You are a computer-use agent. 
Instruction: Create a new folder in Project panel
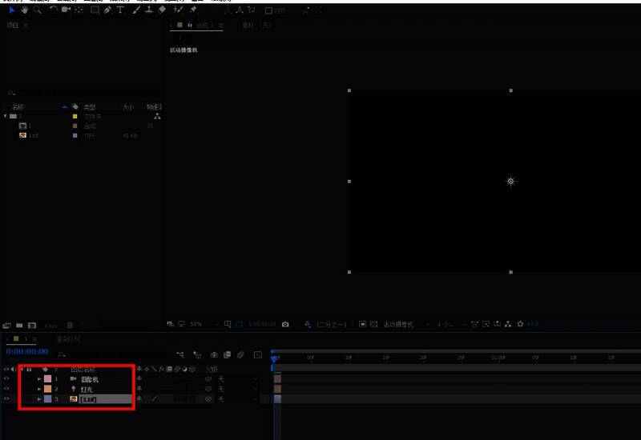[19, 326]
